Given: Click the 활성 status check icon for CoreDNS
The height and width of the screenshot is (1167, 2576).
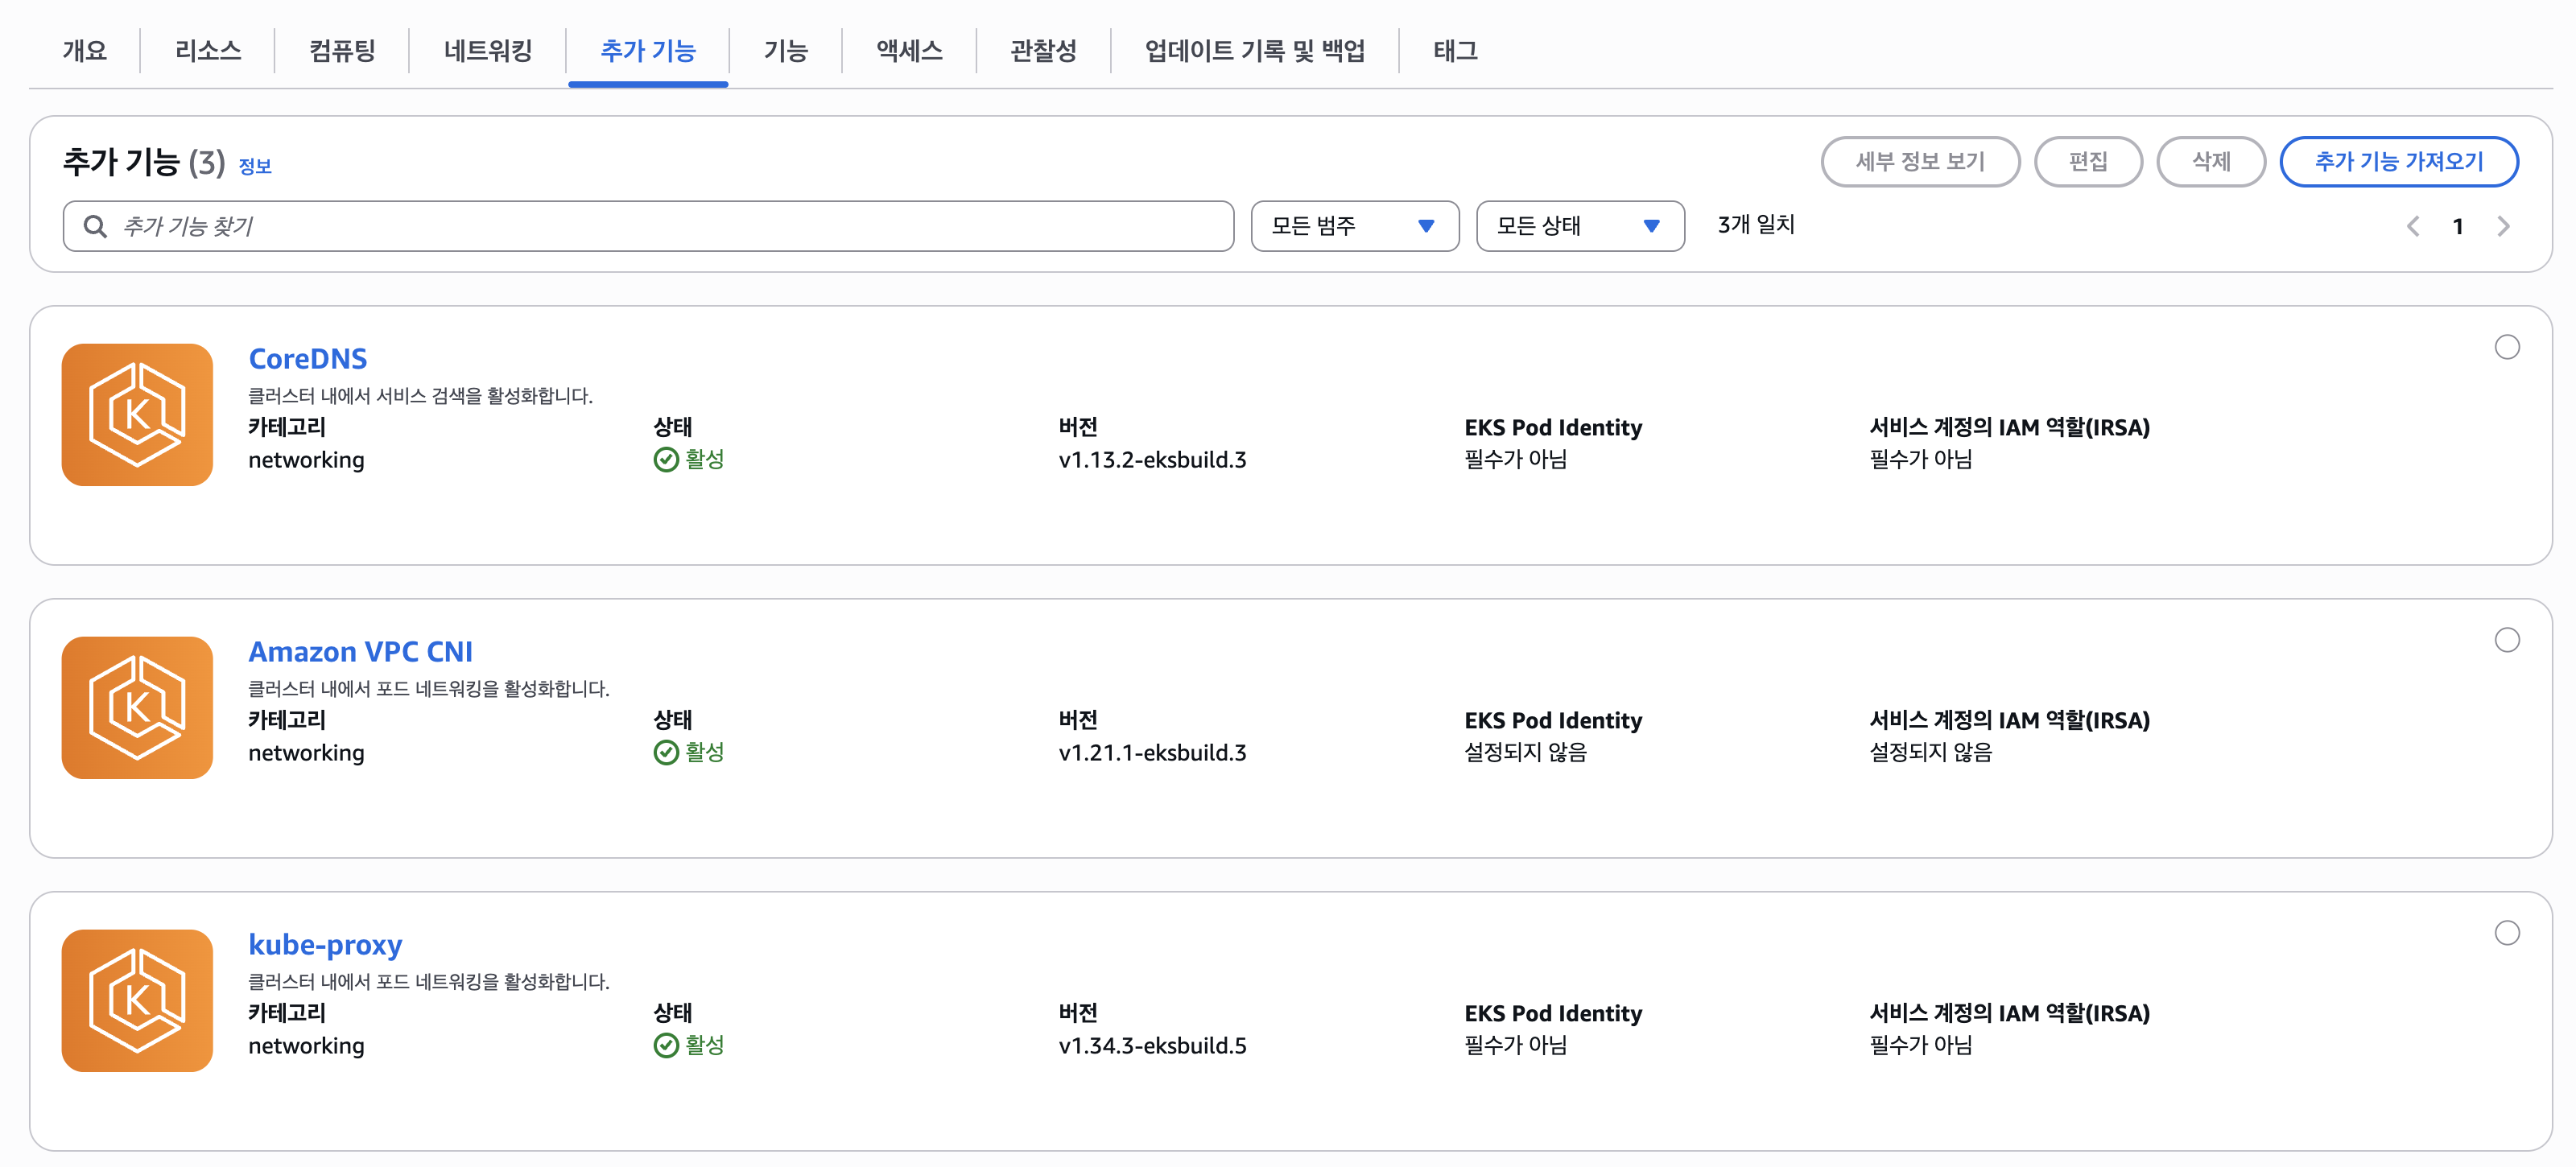Looking at the screenshot, I should [665, 460].
